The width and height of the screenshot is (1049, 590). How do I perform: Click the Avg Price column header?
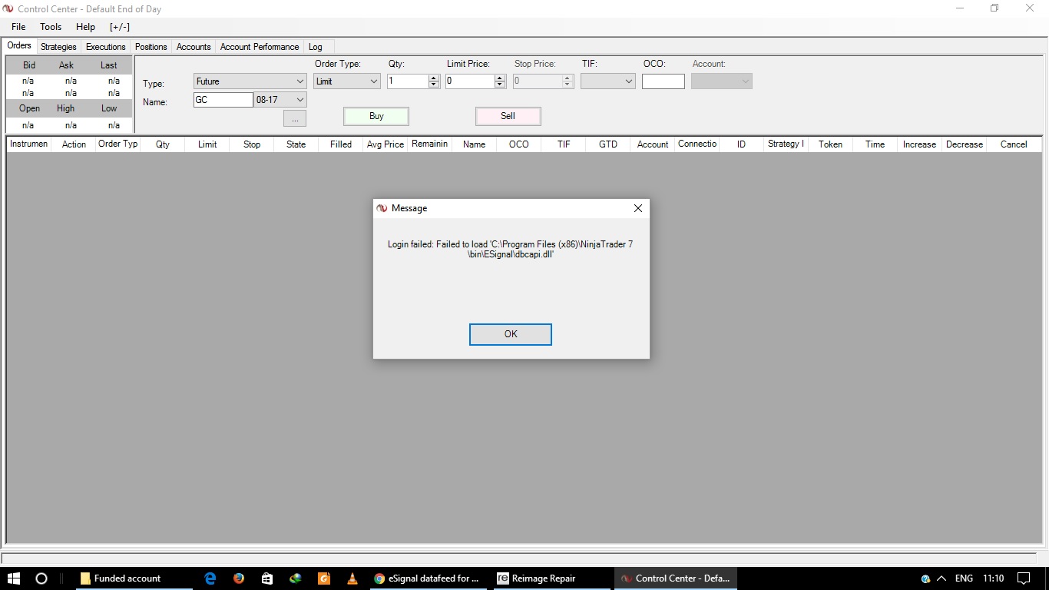386,144
